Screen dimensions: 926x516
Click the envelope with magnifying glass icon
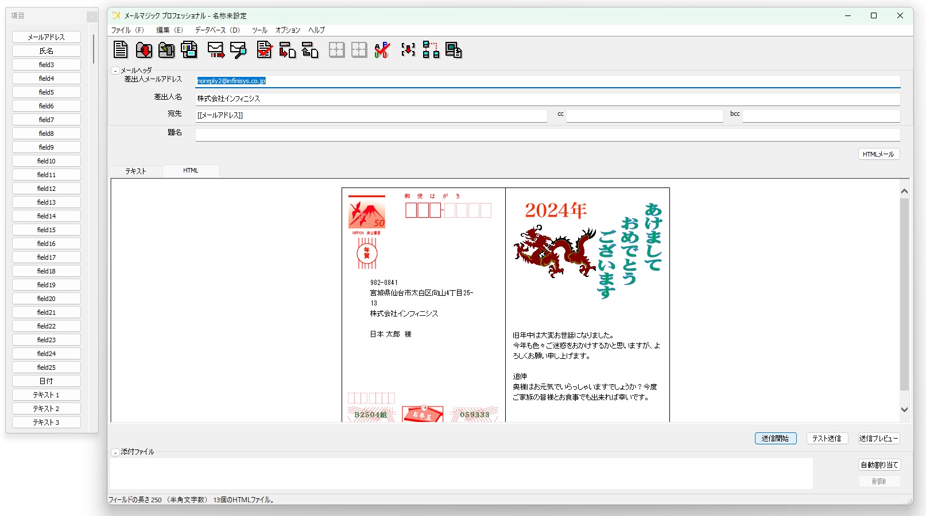(x=238, y=50)
